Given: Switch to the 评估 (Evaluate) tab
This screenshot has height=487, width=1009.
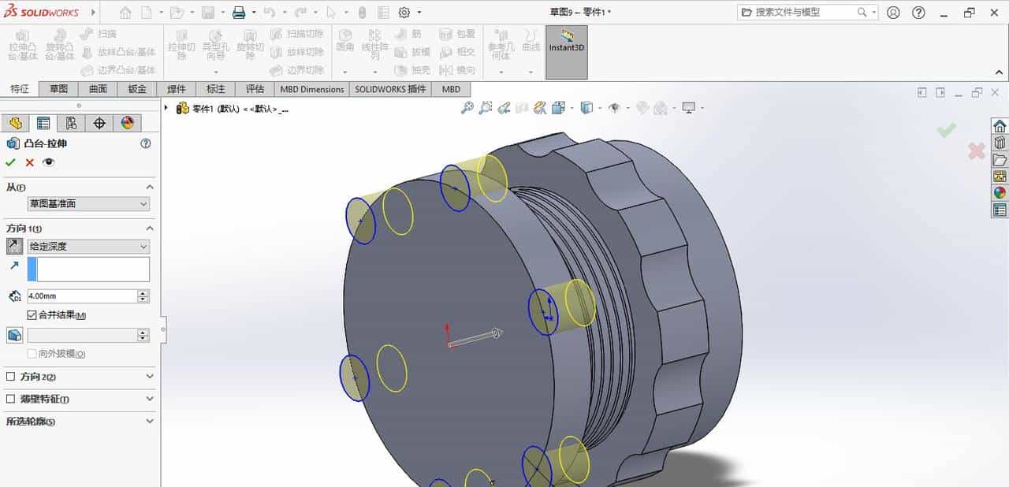Looking at the screenshot, I should pyautogui.click(x=255, y=89).
